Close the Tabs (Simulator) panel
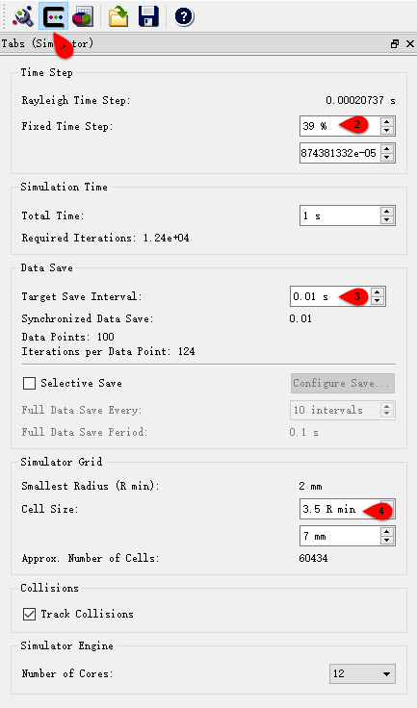The width and height of the screenshot is (417, 708). 409,44
